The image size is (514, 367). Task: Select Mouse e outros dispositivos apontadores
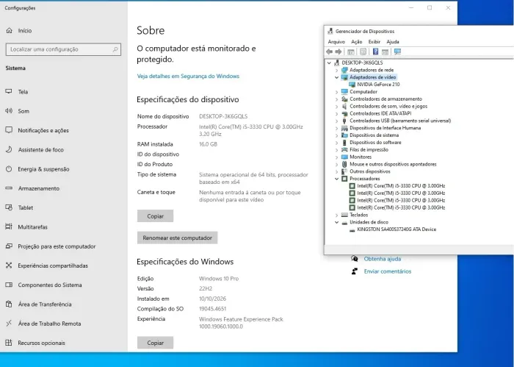[393, 164]
